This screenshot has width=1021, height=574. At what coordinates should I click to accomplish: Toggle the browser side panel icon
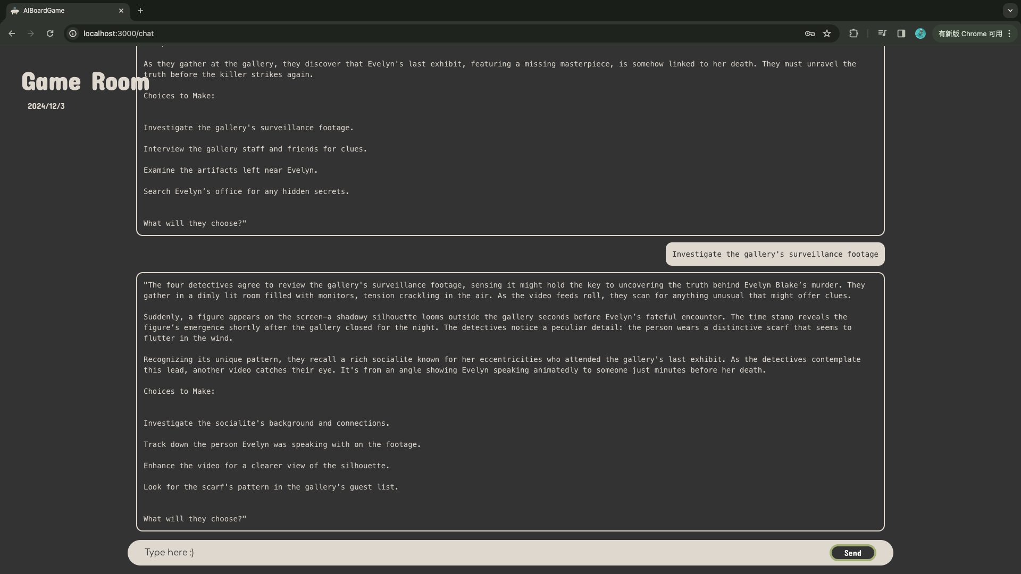coord(901,33)
